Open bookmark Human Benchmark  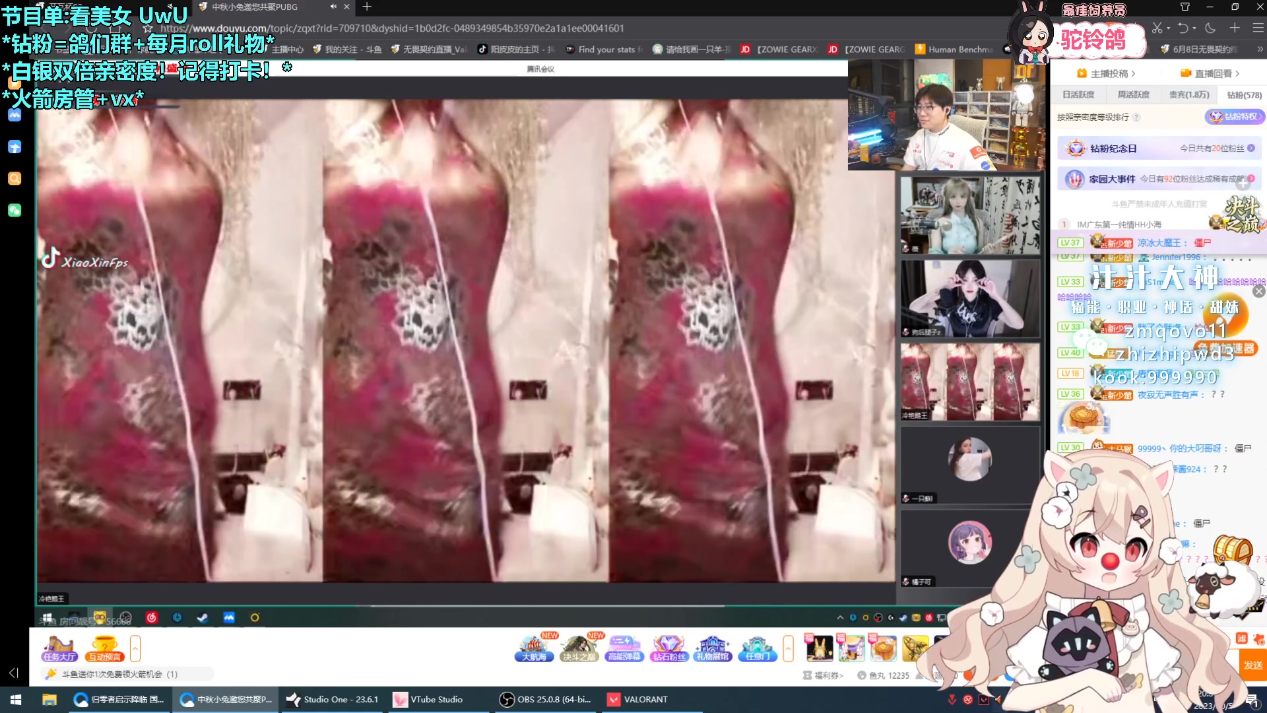953,50
